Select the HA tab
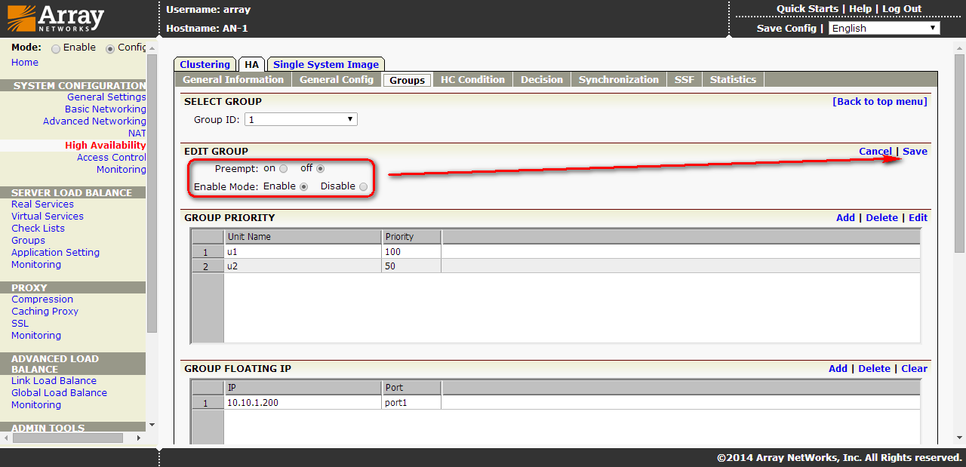Image resolution: width=966 pixels, height=467 pixels. pyautogui.click(x=251, y=64)
